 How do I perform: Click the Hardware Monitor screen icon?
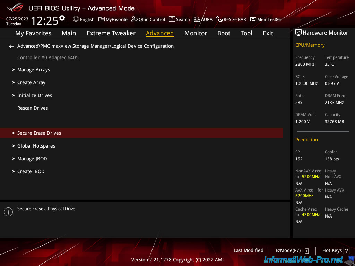click(298, 33)
